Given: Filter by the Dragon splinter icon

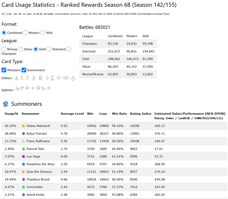Looking at the screenshot, I should [x=43, y=88].
